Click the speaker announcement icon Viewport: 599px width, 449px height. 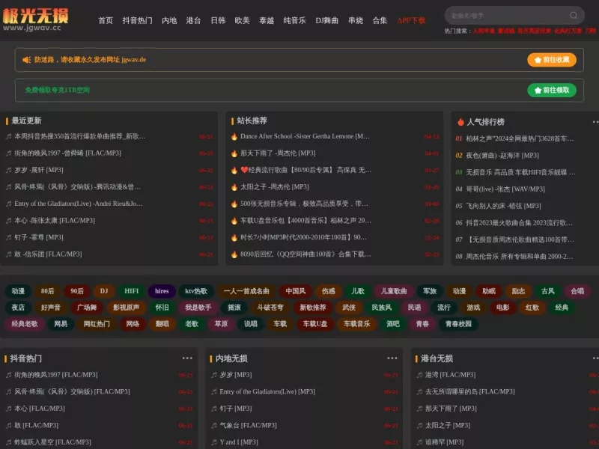[x=26, y=60]
